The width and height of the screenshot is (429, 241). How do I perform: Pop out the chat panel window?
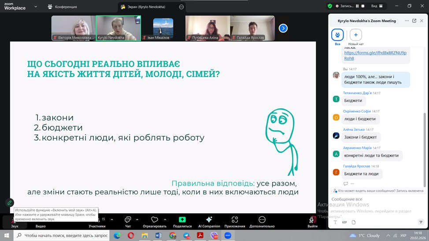[x=414, y=21]
